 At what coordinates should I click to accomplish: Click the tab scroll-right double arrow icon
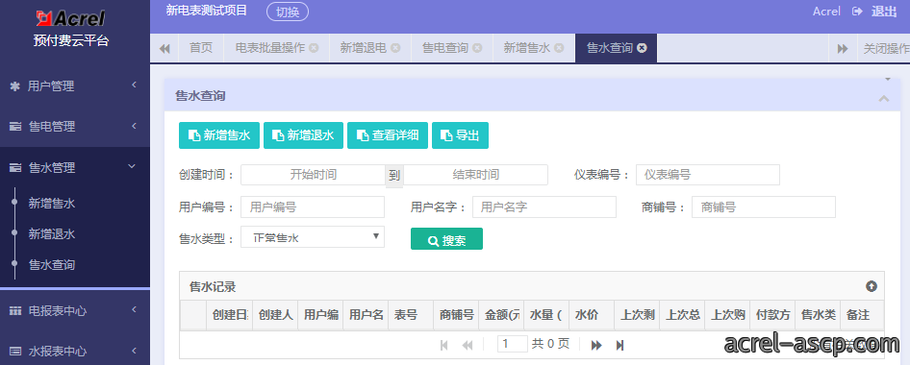(x=843, y=49)
